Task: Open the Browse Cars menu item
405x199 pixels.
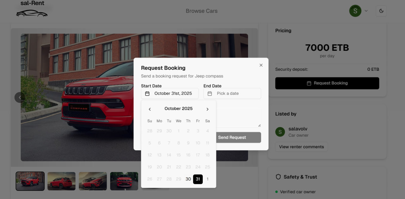Action: pyautogui.click(x=202, y=11)
